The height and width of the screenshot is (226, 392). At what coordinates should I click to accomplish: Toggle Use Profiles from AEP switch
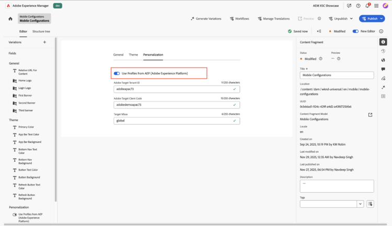coord(117,74)
